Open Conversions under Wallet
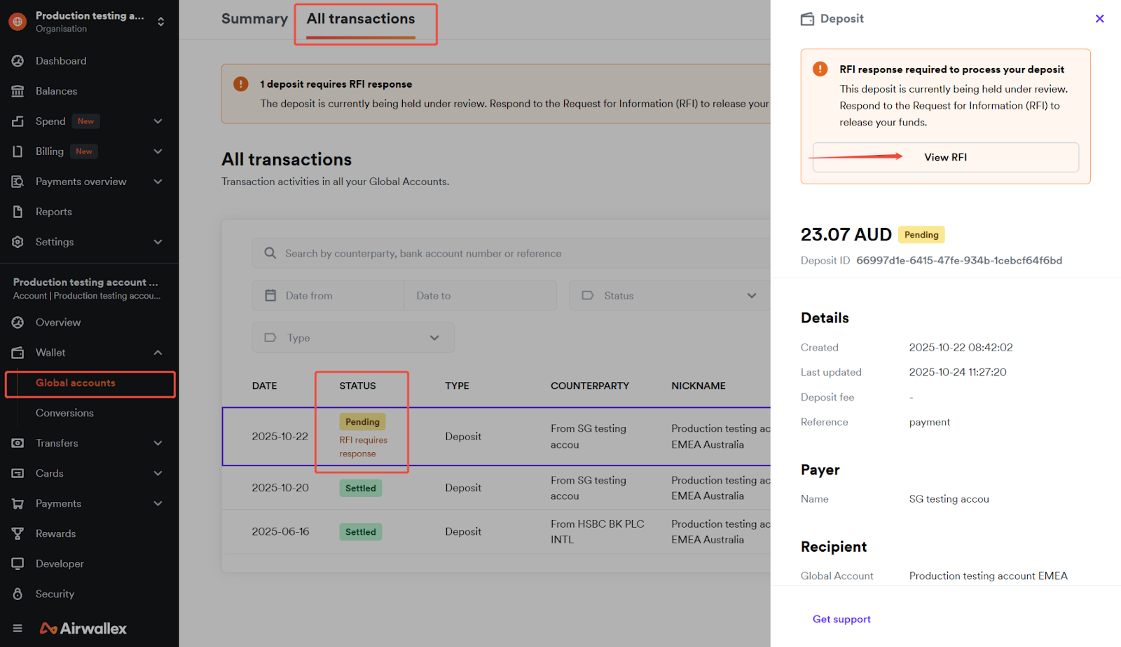Viewport: 1121px width, 647px height. tap(64, 413)
